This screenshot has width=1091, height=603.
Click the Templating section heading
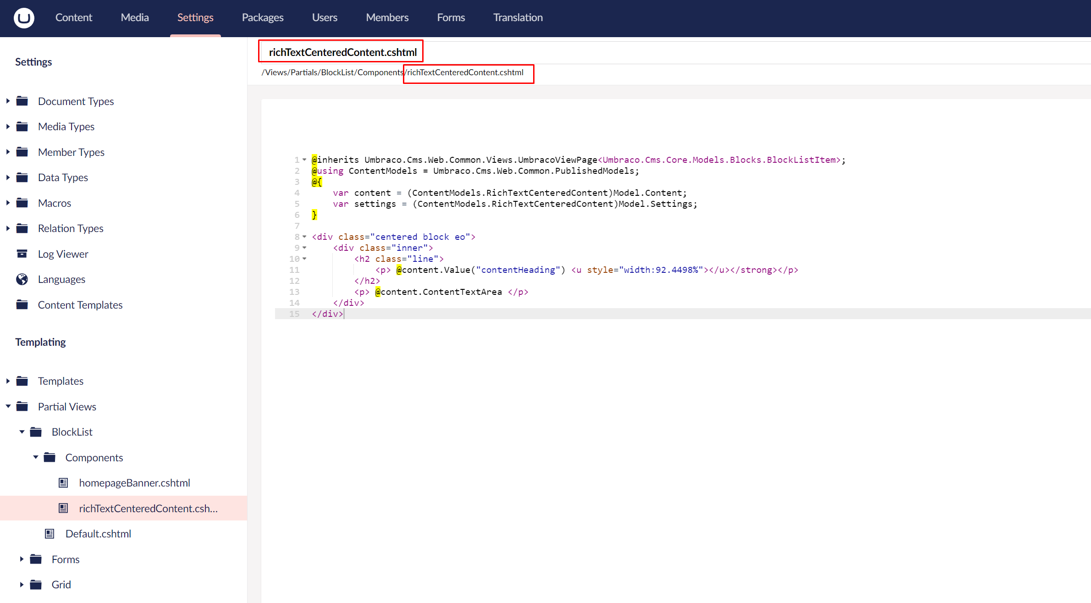[x=40, y=342]
